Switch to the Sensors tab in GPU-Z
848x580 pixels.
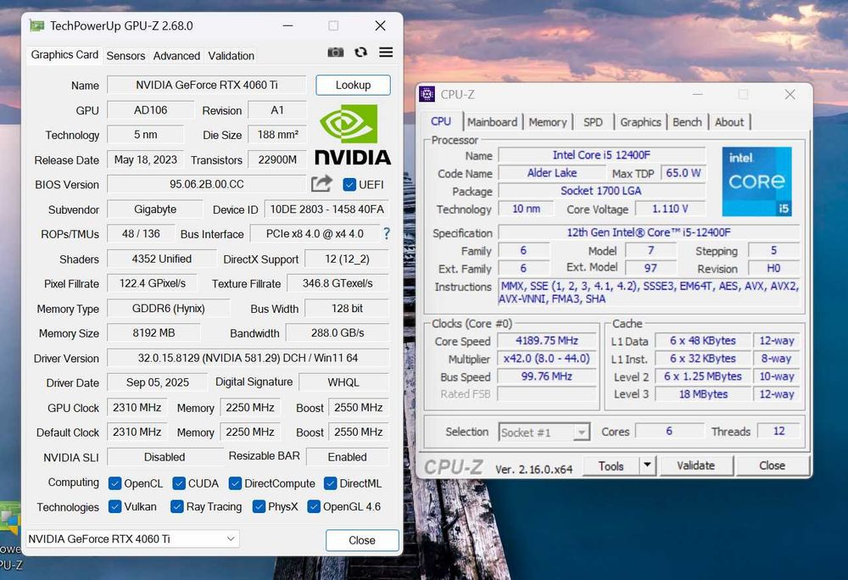[x=126, y=56]
